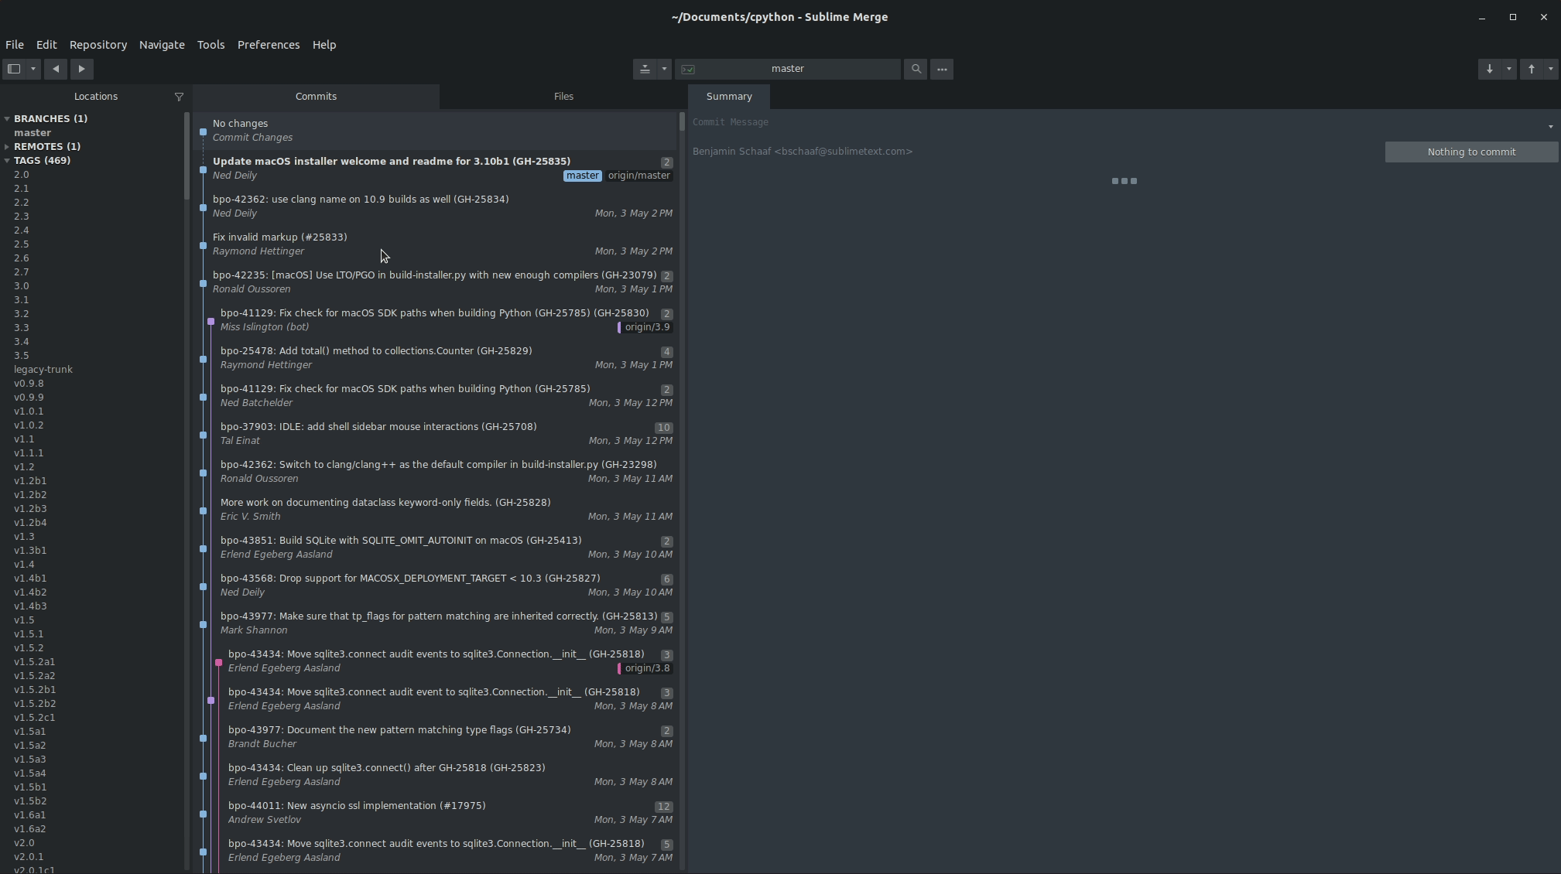Click the stash changes icon
This screenshot has width=1561, height=874.
coord(645,69)
